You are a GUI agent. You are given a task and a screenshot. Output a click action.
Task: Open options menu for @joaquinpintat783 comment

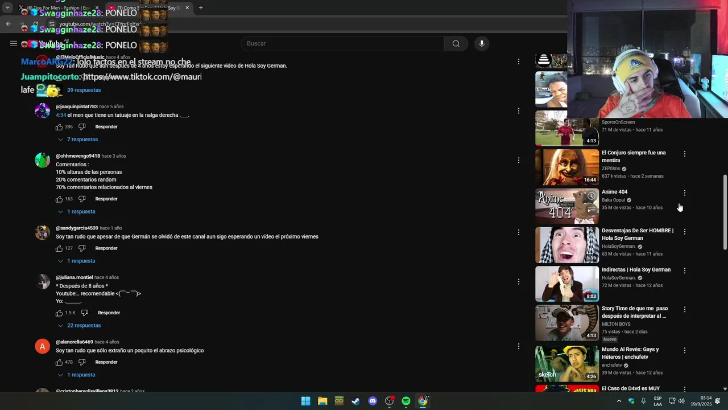coord(518,110)
